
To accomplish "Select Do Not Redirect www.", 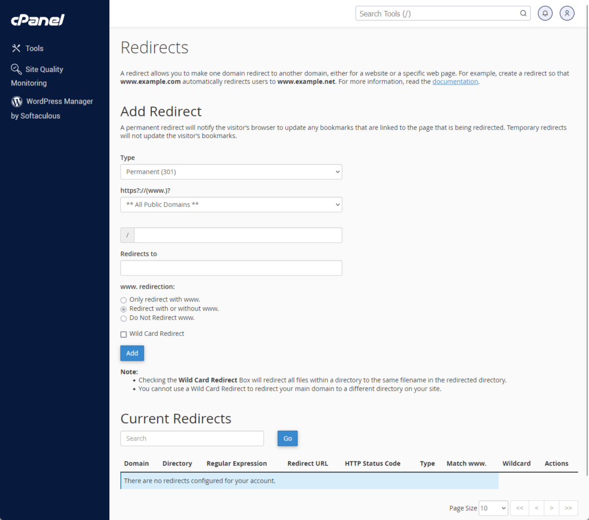I will [123, 318].
